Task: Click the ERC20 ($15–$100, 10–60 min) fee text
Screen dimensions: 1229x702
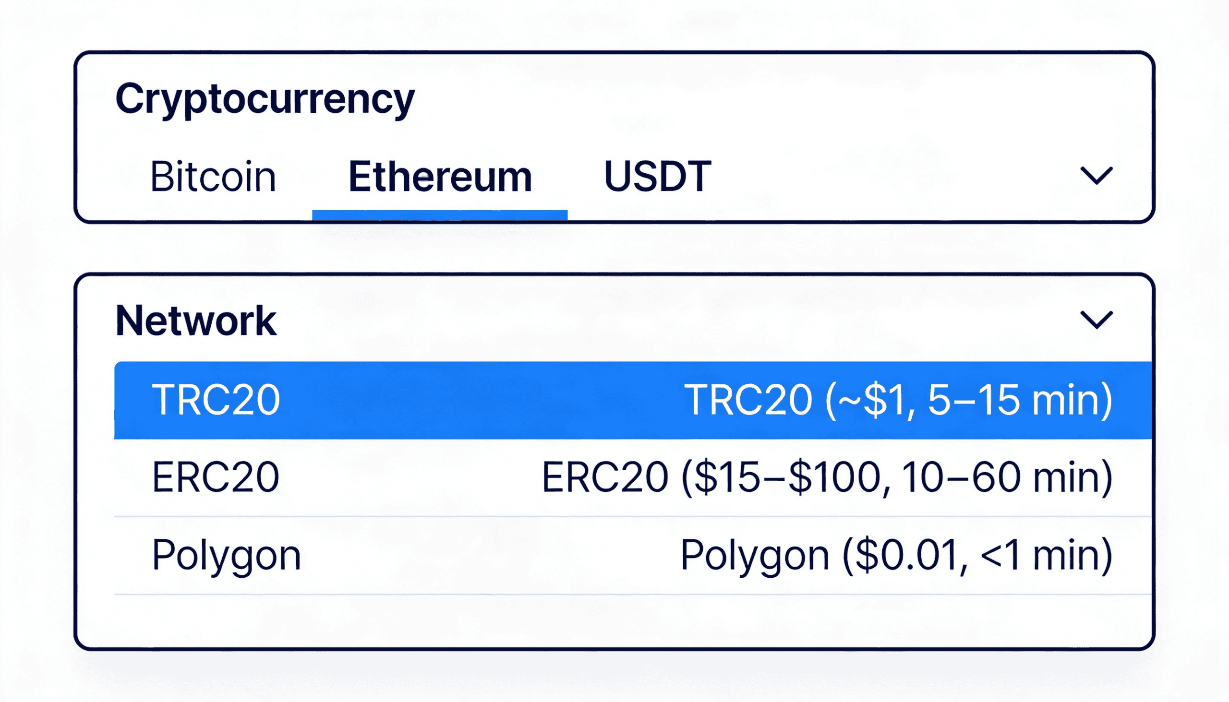Action: click(x=827, y=477)
